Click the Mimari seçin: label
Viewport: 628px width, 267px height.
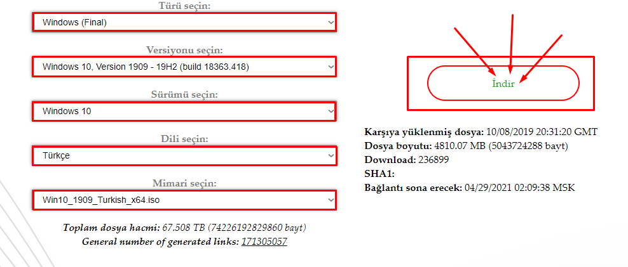(x=184, y=183)
